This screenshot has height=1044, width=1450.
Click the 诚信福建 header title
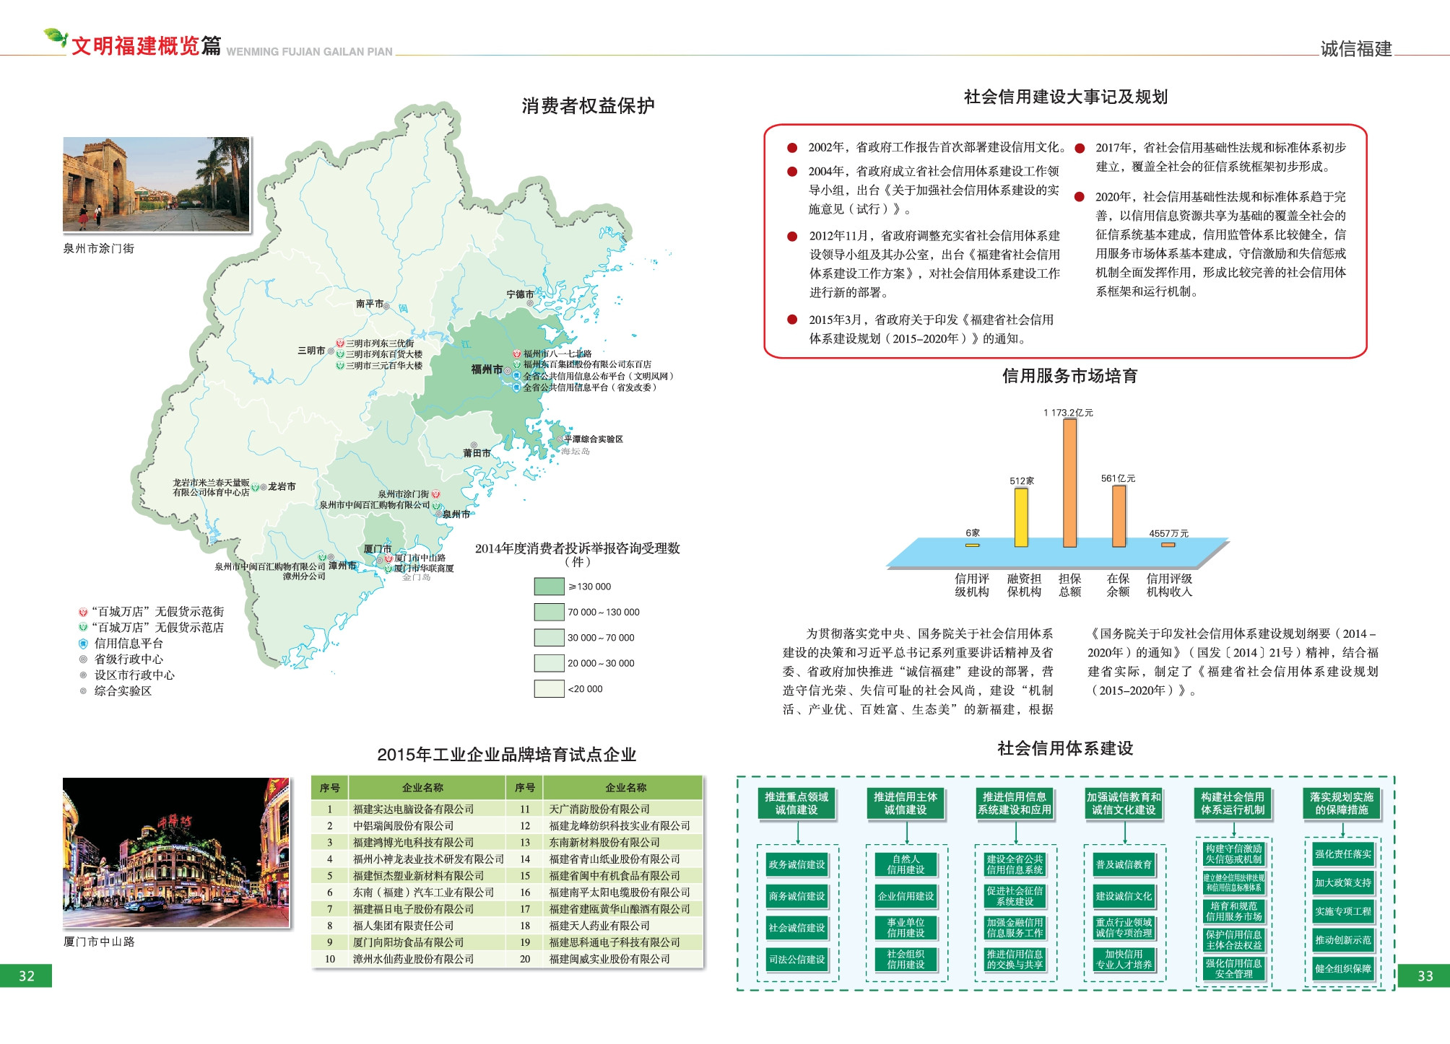click(1356, 49)
